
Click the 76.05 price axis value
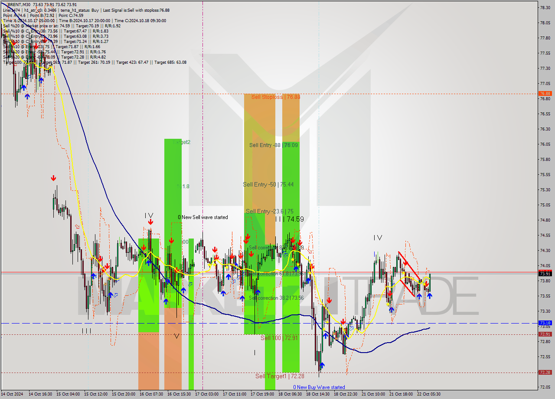[545, 144]
